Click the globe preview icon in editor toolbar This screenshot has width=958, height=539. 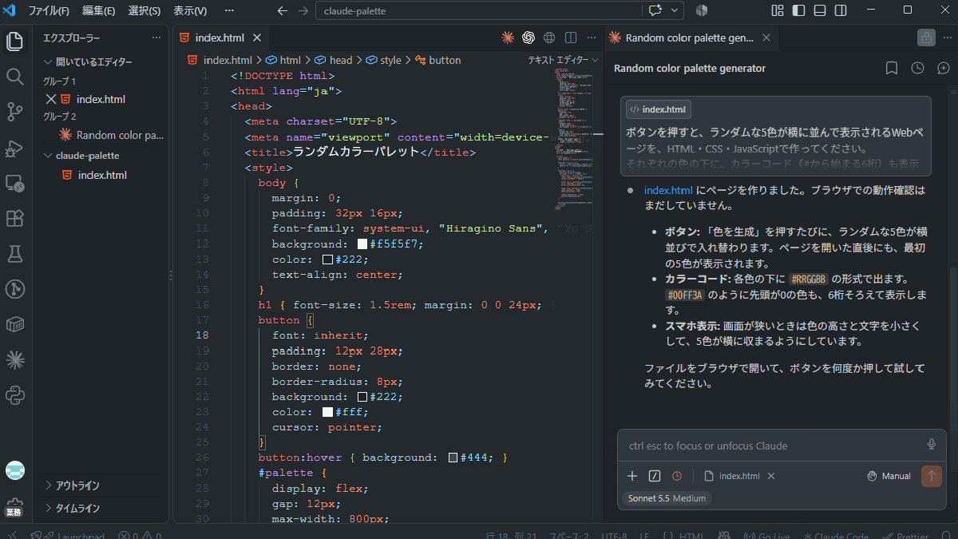click(549, 38)
